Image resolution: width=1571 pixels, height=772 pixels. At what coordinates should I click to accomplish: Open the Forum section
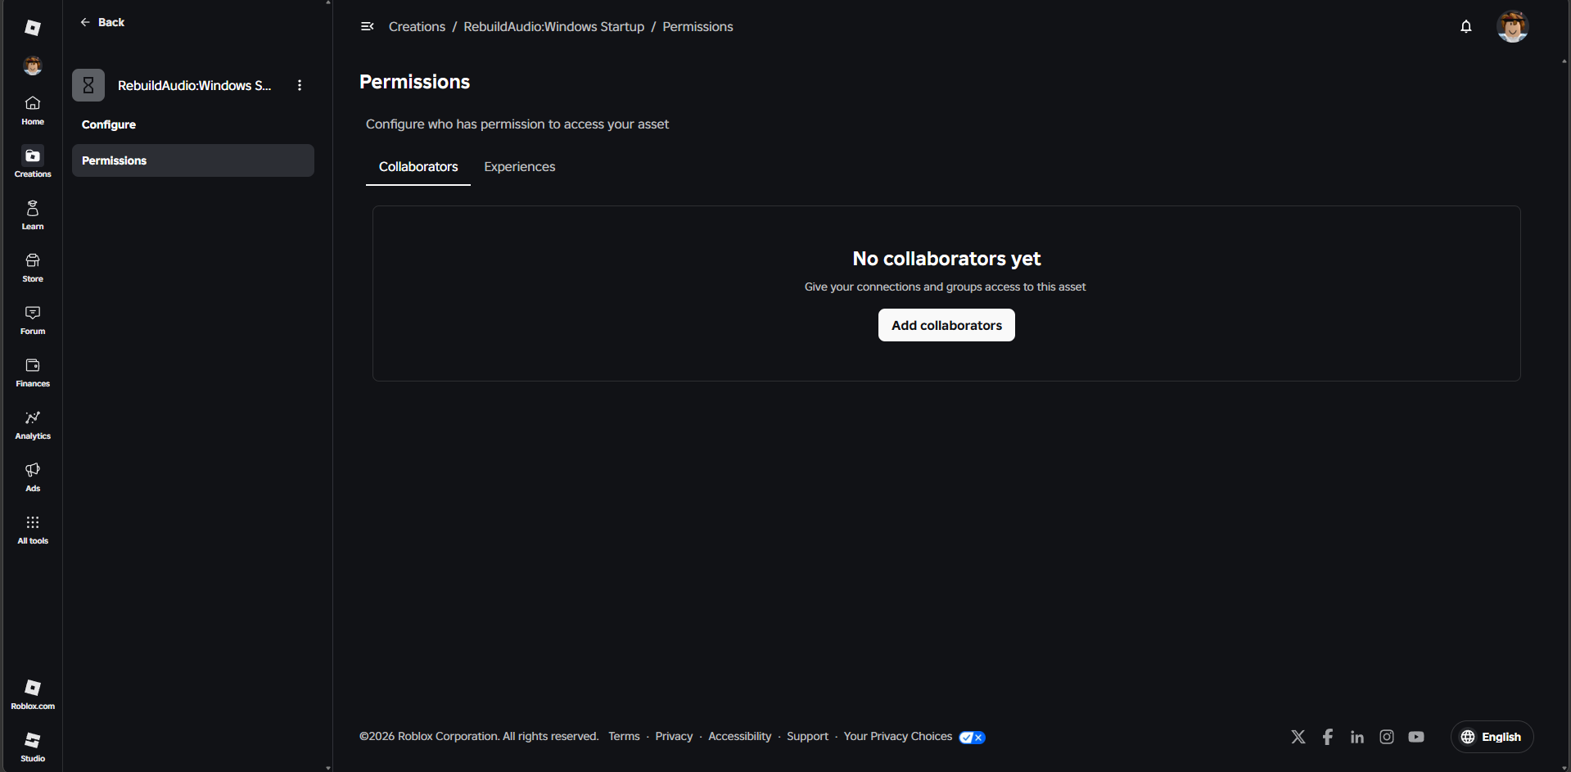click(33, 320)
